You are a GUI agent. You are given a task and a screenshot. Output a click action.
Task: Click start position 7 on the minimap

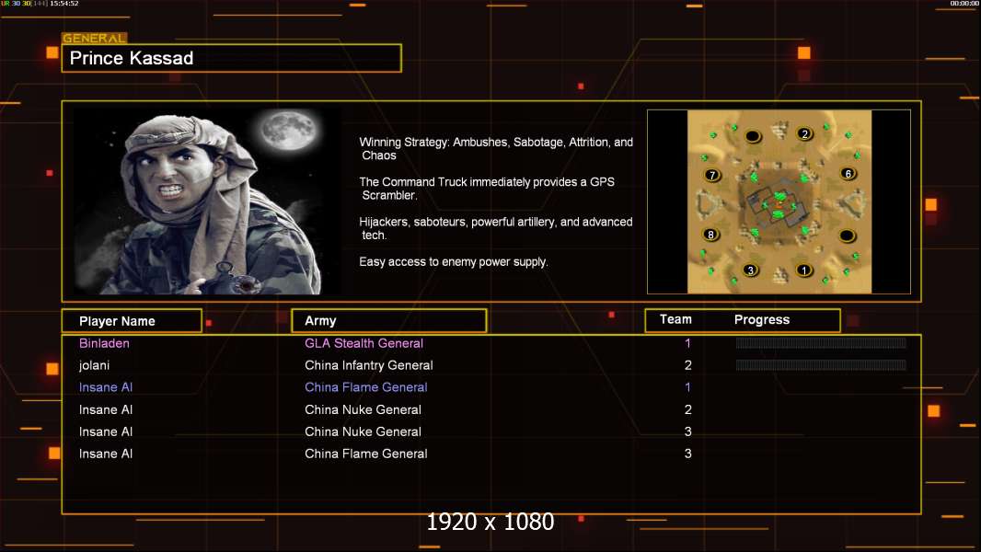[712, 175]
